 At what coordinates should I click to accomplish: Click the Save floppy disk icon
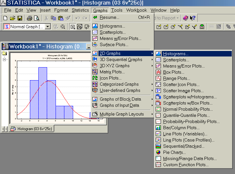[20, 18]
